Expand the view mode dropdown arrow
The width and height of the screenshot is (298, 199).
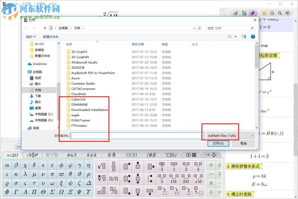(x=235, y=37)
